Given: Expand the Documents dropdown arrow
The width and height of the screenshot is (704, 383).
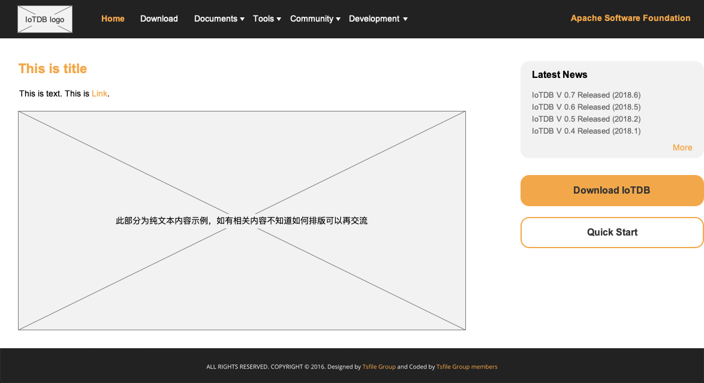Looking at the screenshot, I should point(242,19).
